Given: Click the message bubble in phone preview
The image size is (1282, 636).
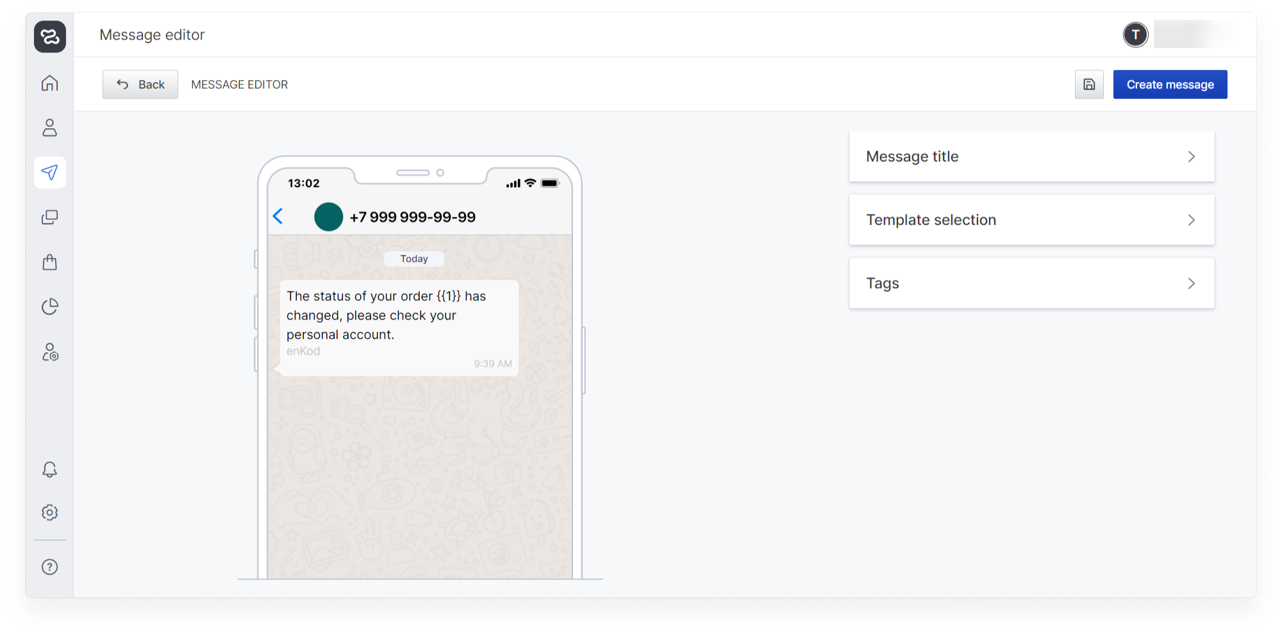Looking at the screenshot, I should point(399,328).
